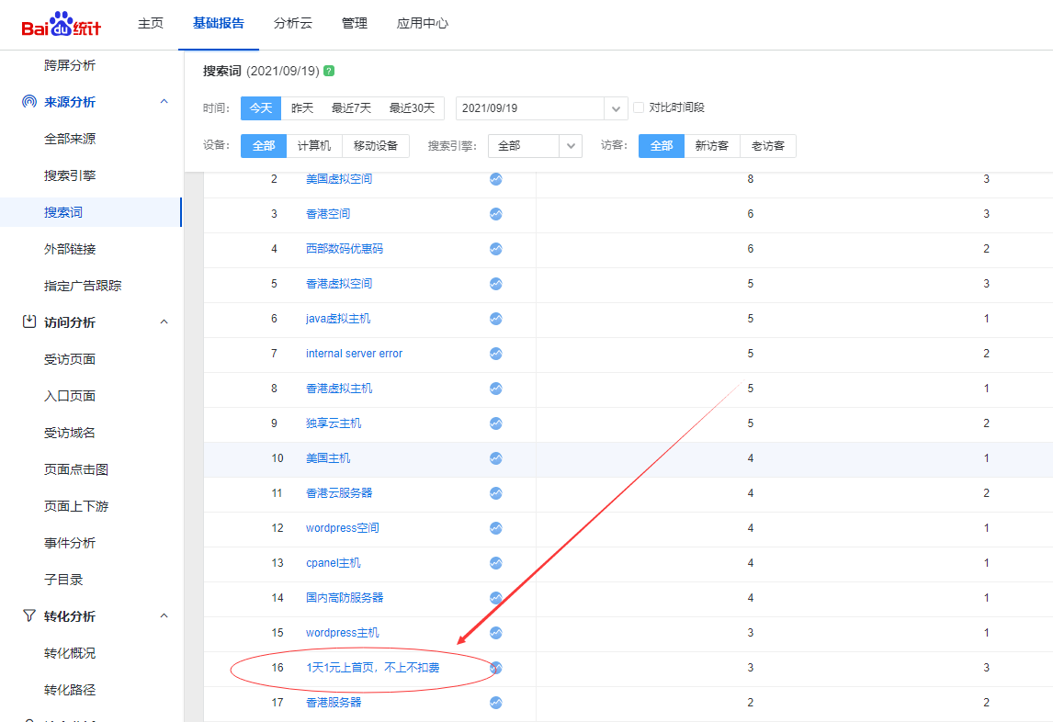Enable the 对比时间段 checkbox
Screen dimensions: 1053x722
coord(639,107)
